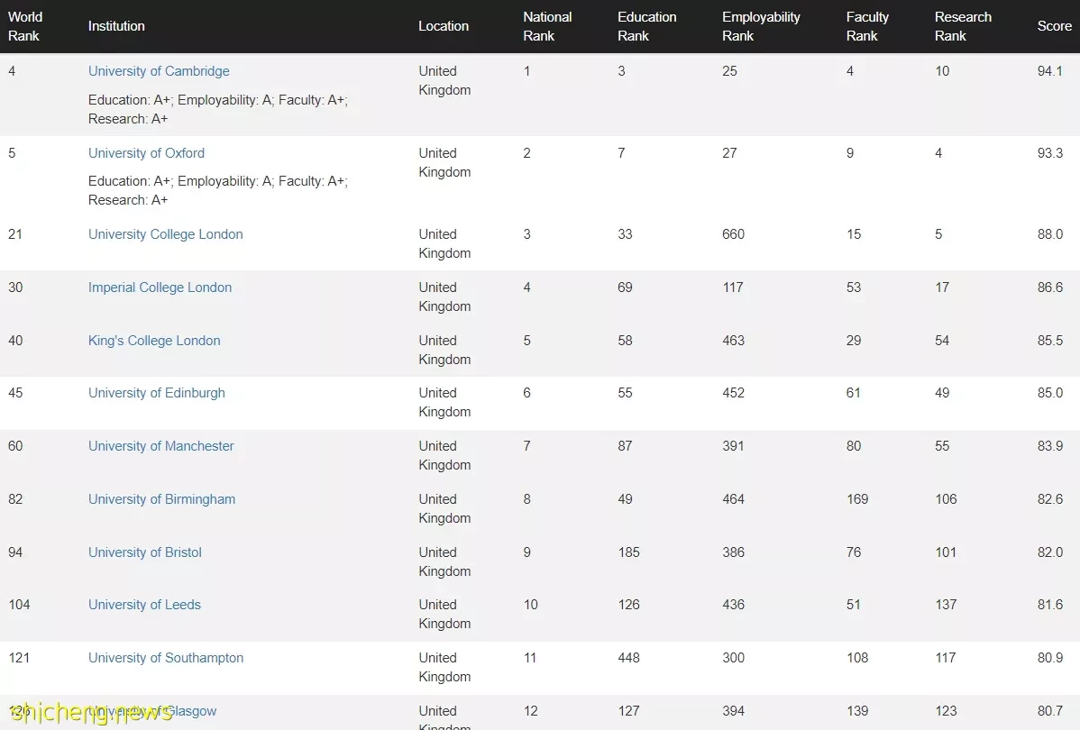1080x730 pixels.
Task: Click UCL's employability rank 660
Action: [733, 234]
